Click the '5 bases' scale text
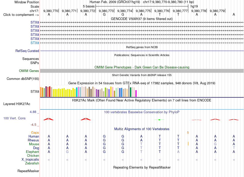 pyautogui.click(x=89, y=6)
